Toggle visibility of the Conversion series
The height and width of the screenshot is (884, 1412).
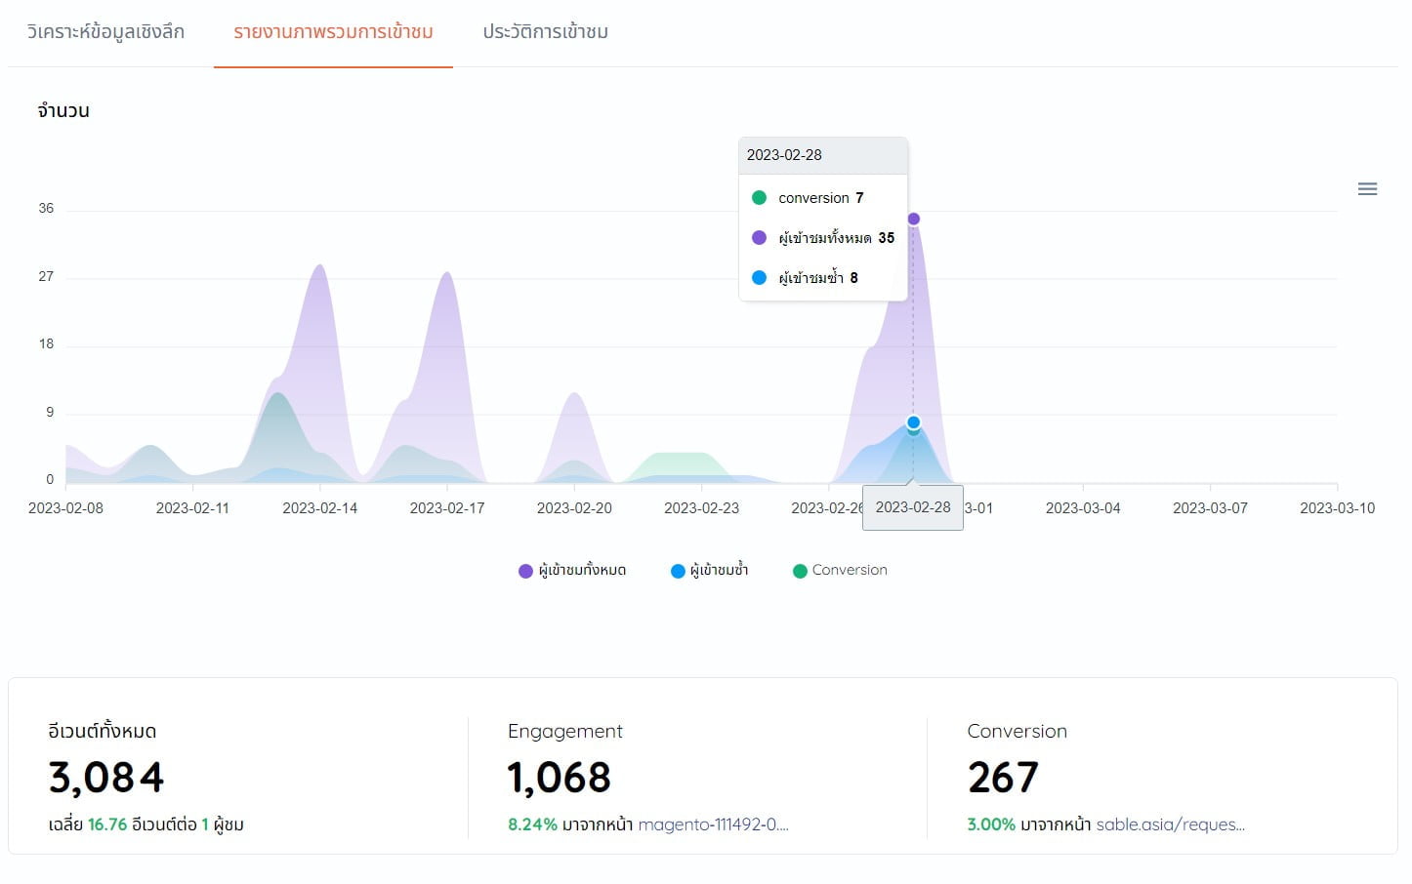tap(840, 571)
